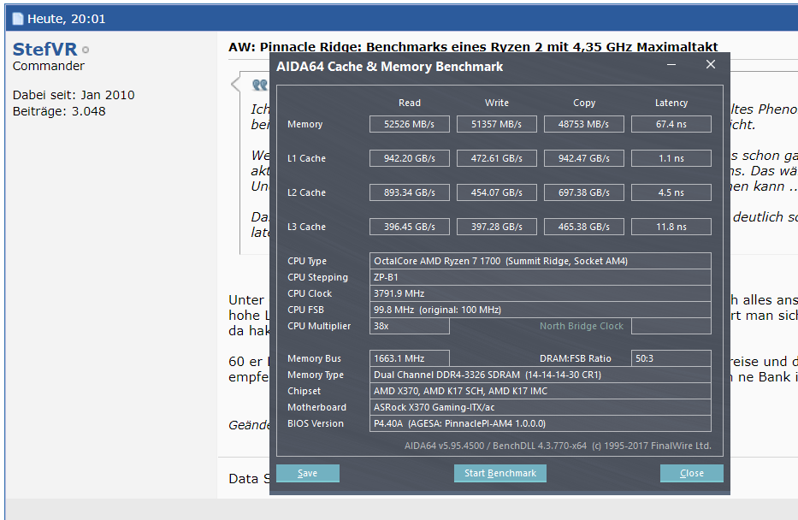The image size is (798, 520).
Task: Click the Read column header
Action: (x=409, y=103)
